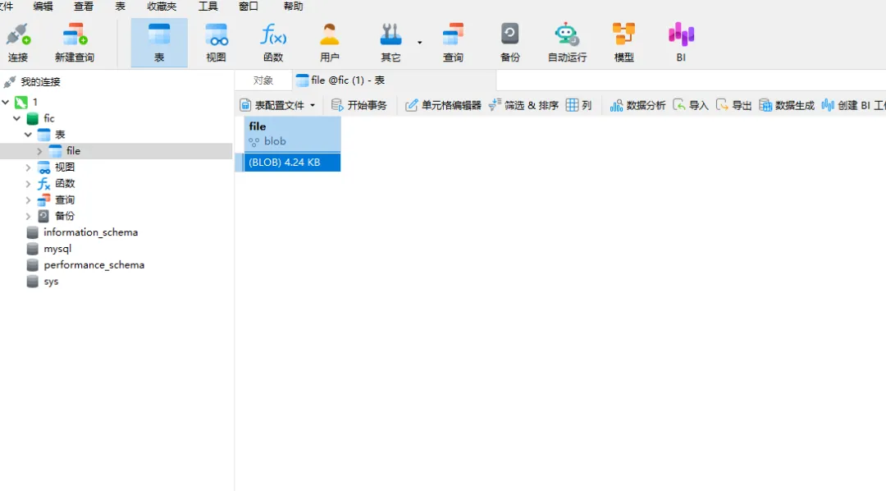Image resolution: width=886 pixels, height=491 pixels.
Task: Click the Import (导入) button
Action: pyautogui.click(x=691, y=105)
